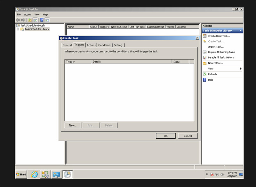The image size is (256, 187).
Task: Open the View menu in the menu bar
Action: click(37, 14)
